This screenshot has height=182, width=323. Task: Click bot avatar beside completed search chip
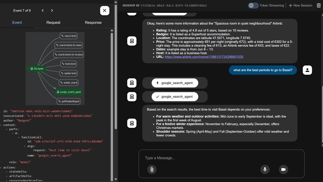point(132,97)
